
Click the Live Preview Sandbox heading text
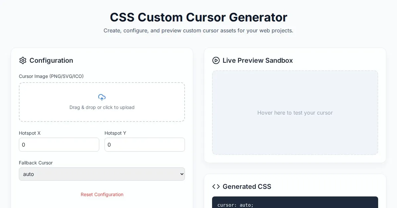258,60
